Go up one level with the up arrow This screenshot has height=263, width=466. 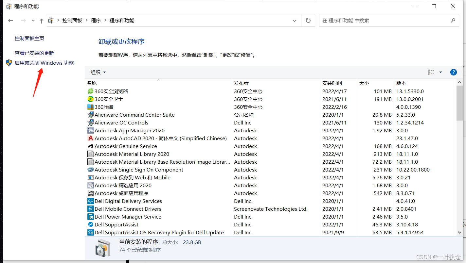[42, 21]
